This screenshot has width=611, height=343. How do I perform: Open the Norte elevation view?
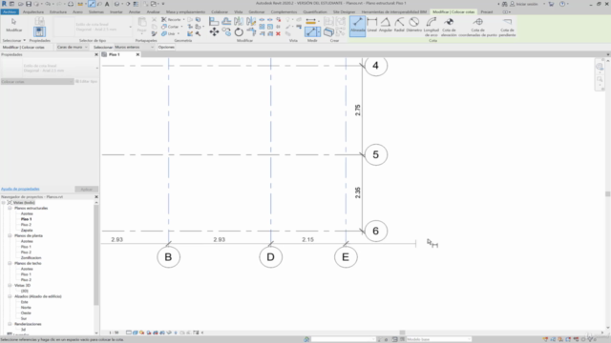coord(26,307)
